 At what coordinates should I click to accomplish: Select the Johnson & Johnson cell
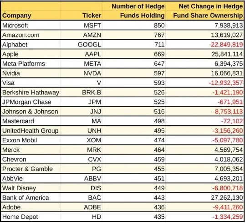(x=30, y=112)
